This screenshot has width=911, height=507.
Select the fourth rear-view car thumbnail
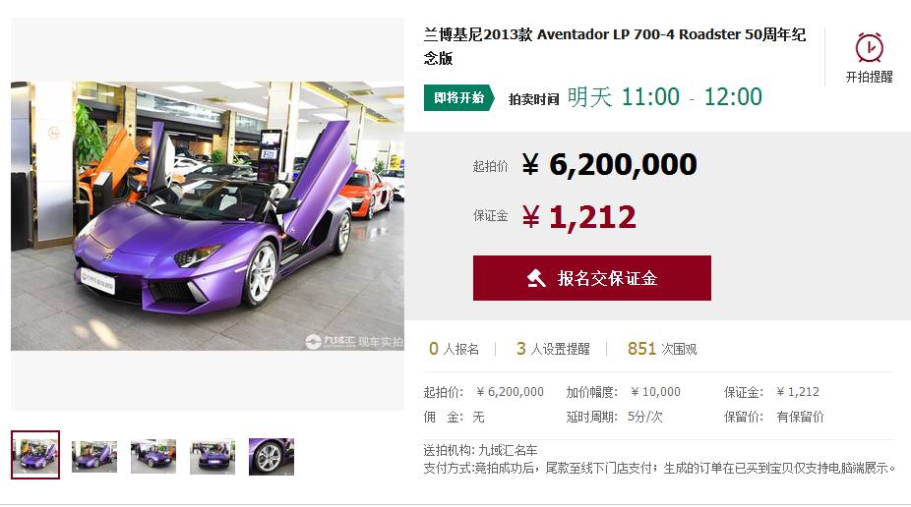(213, 457)
